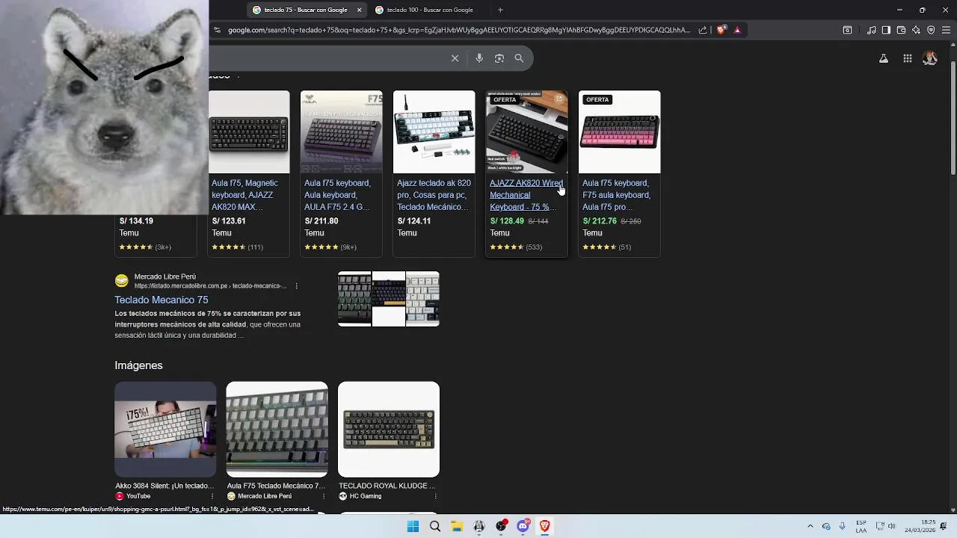This screenshot has width=957, height=538.
Task: Open the Brave hamburger main menu
Action: click(x=947, y=30)
